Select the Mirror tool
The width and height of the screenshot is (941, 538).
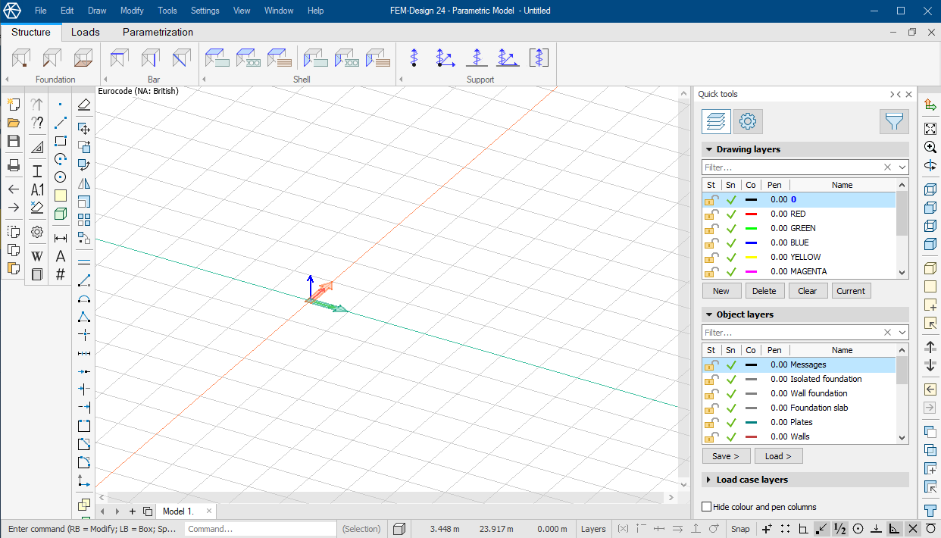pos(84,183)
